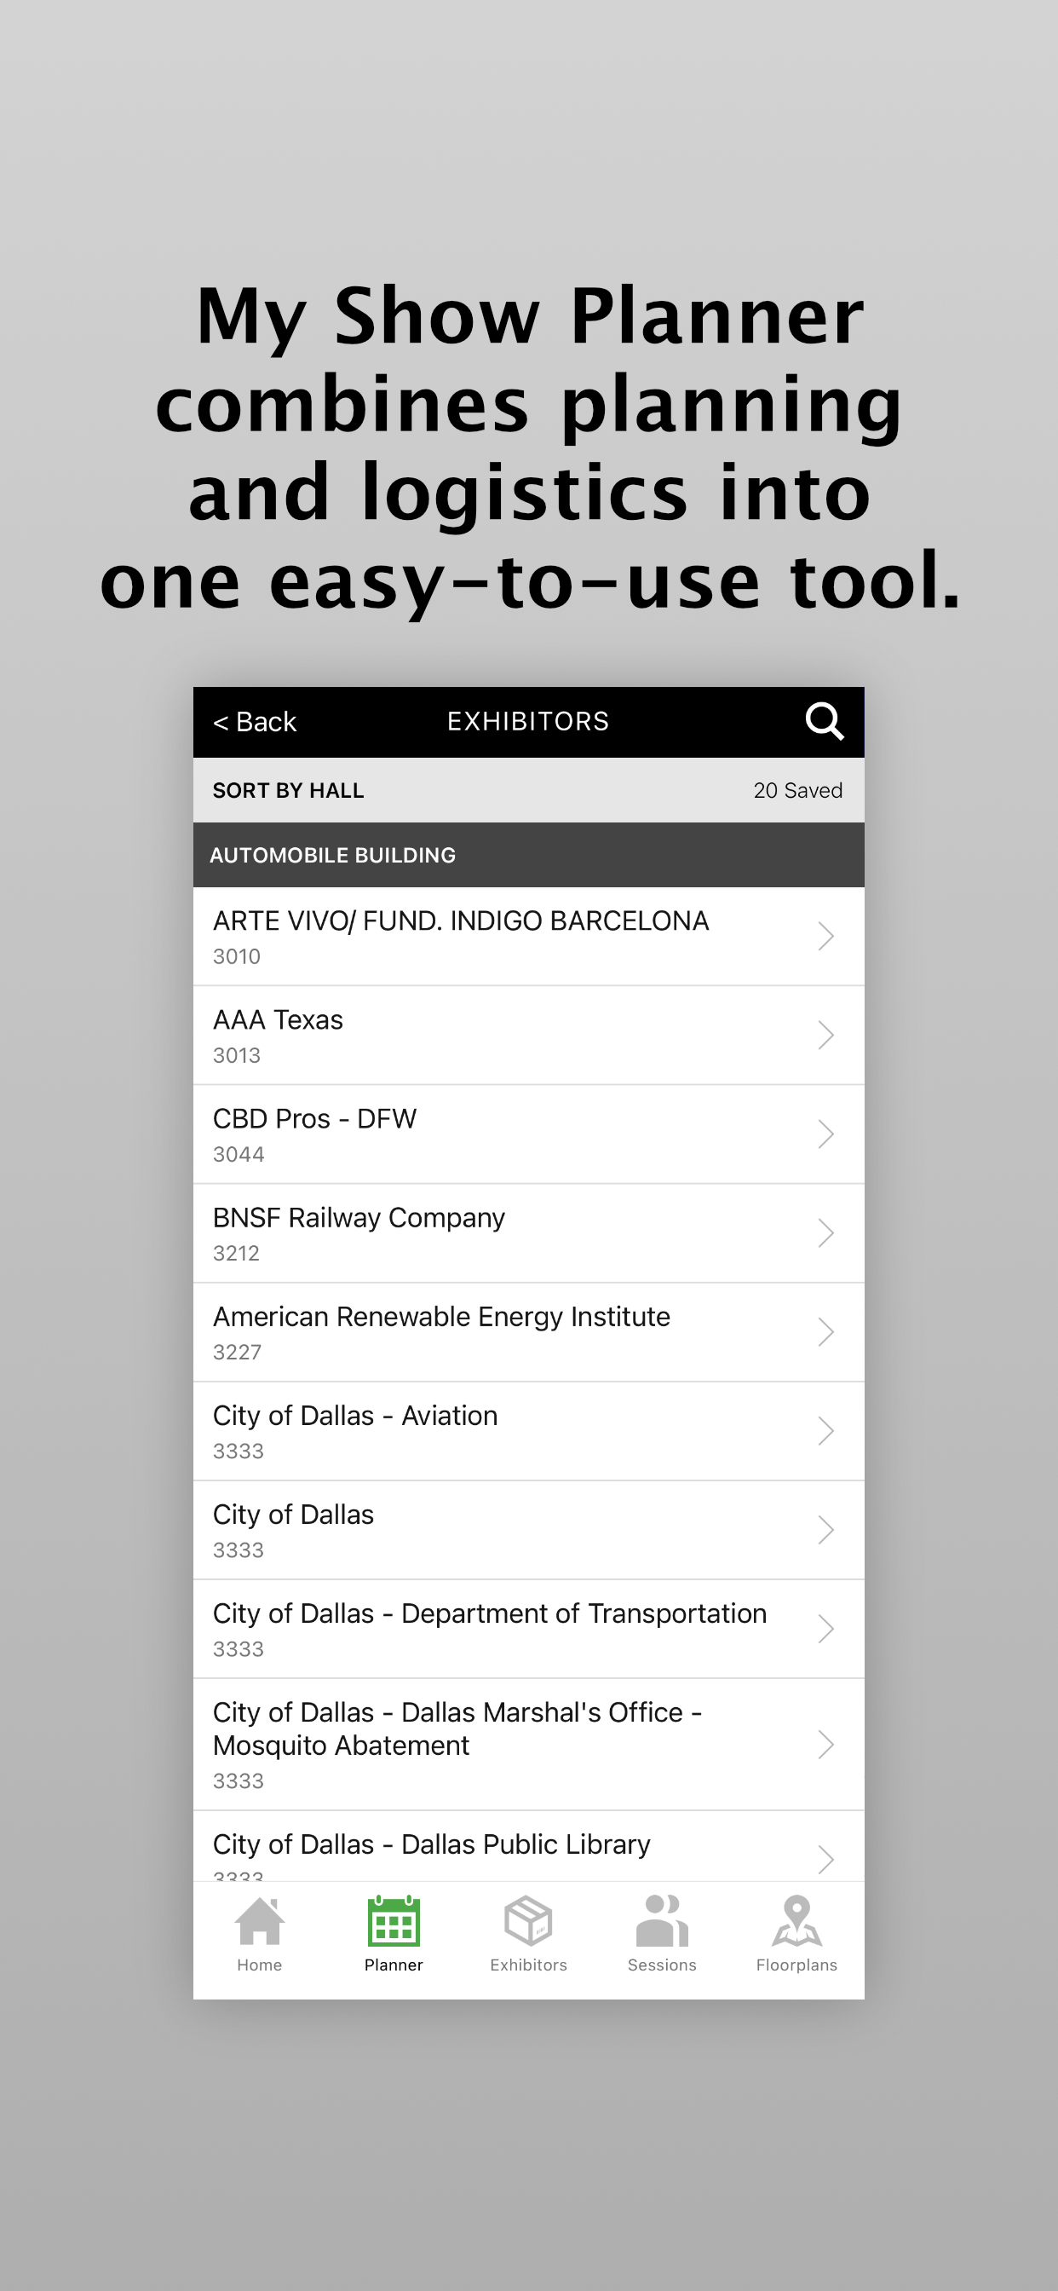Select ARTE VIVO/ FUND. INDIGO BARCELONA name
The height and width of the screenshot is (2291, 1058).
pyautogui.click(x=461, y=920)
